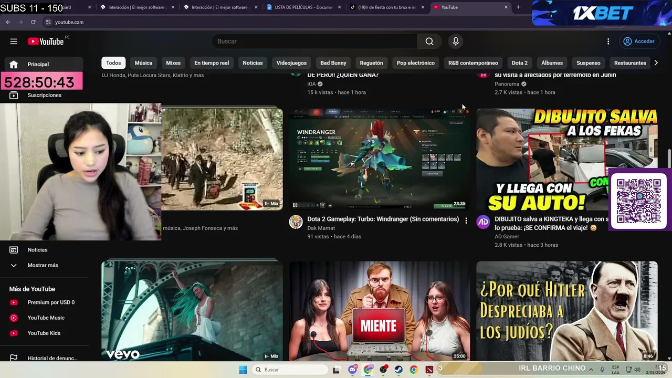Screen dimensions: 672x378
Task: Filter by Reguetón chip
Action: [371, 63]
